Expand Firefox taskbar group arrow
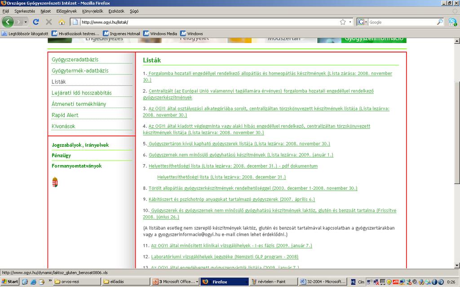 [246, 282]
